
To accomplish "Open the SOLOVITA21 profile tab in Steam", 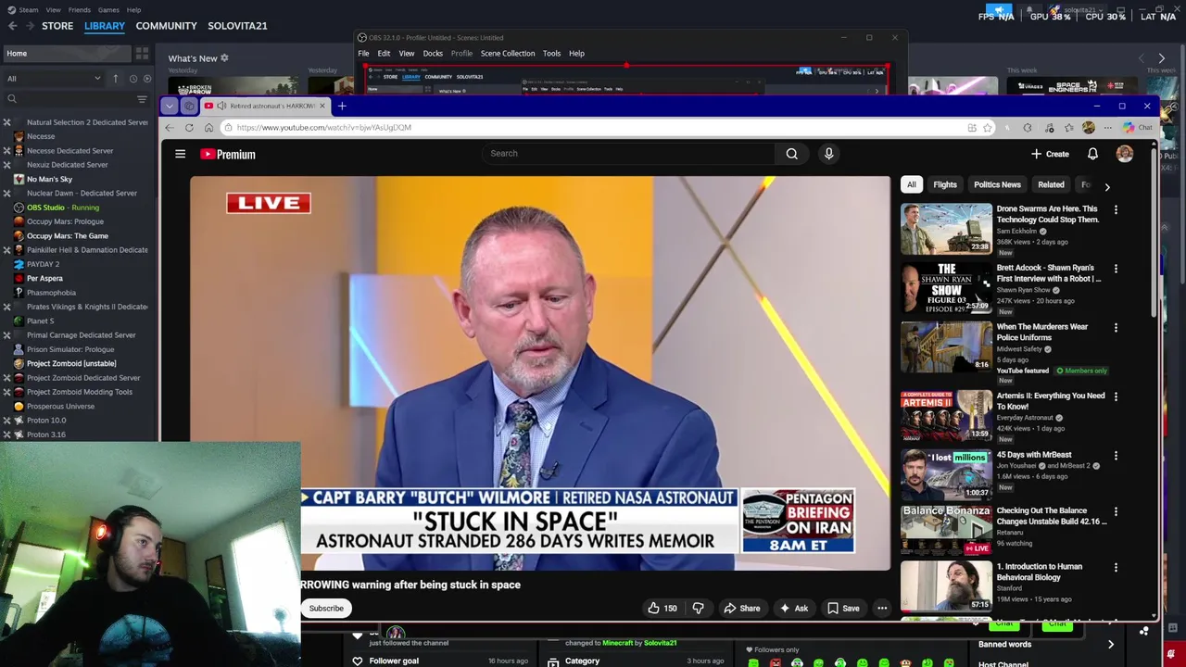I will pyautogui.click(x=237, y=26).
